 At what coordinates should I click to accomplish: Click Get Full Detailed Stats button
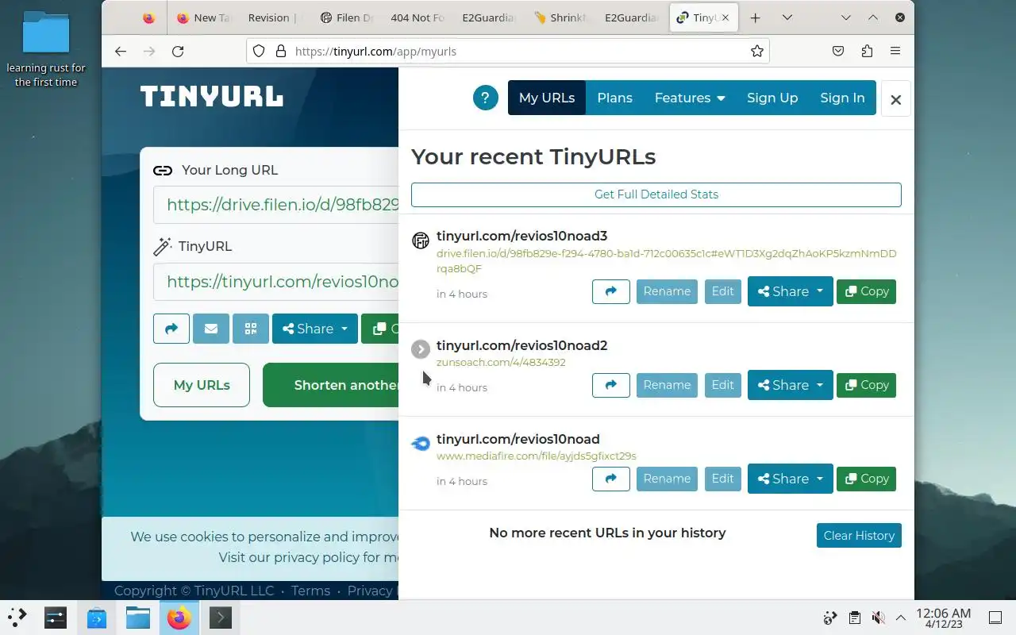(656, 194)
